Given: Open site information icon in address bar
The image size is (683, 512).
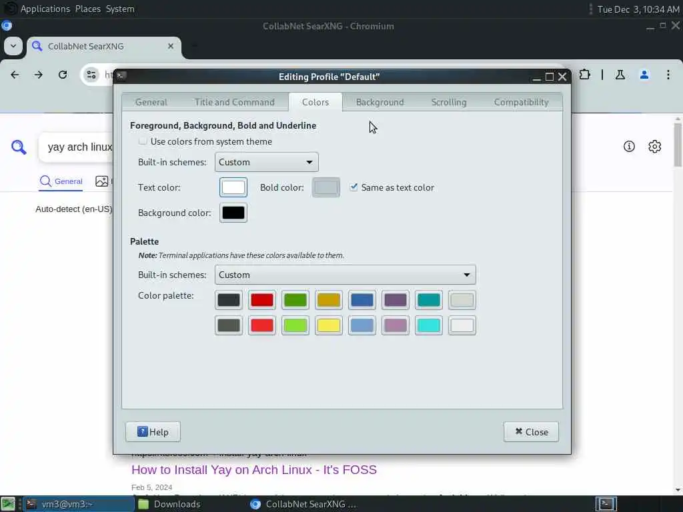Looking at the screenshot, I should tap(91, 75).
